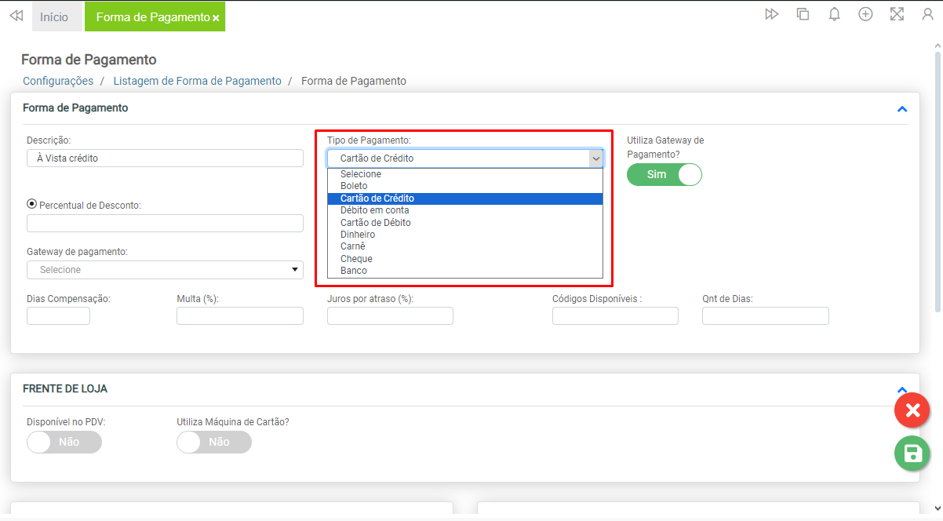Click the green save floppy disk button

912,453
